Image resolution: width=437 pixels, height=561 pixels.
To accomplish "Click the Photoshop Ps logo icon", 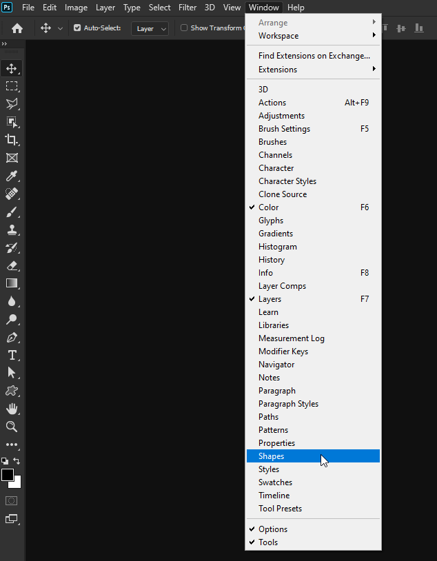I will tap(7, 7).
